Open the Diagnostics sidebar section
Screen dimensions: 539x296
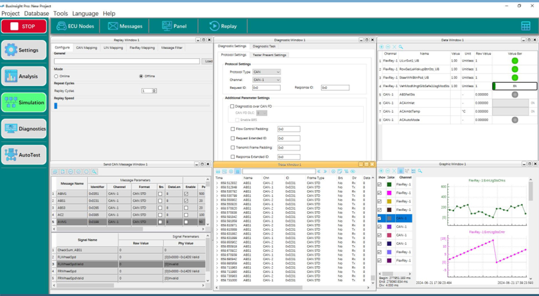point(24,129)
